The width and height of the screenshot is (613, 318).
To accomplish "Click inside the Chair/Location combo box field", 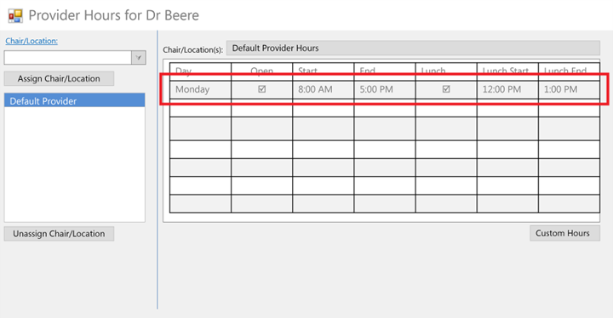I will tap(68, 58).
